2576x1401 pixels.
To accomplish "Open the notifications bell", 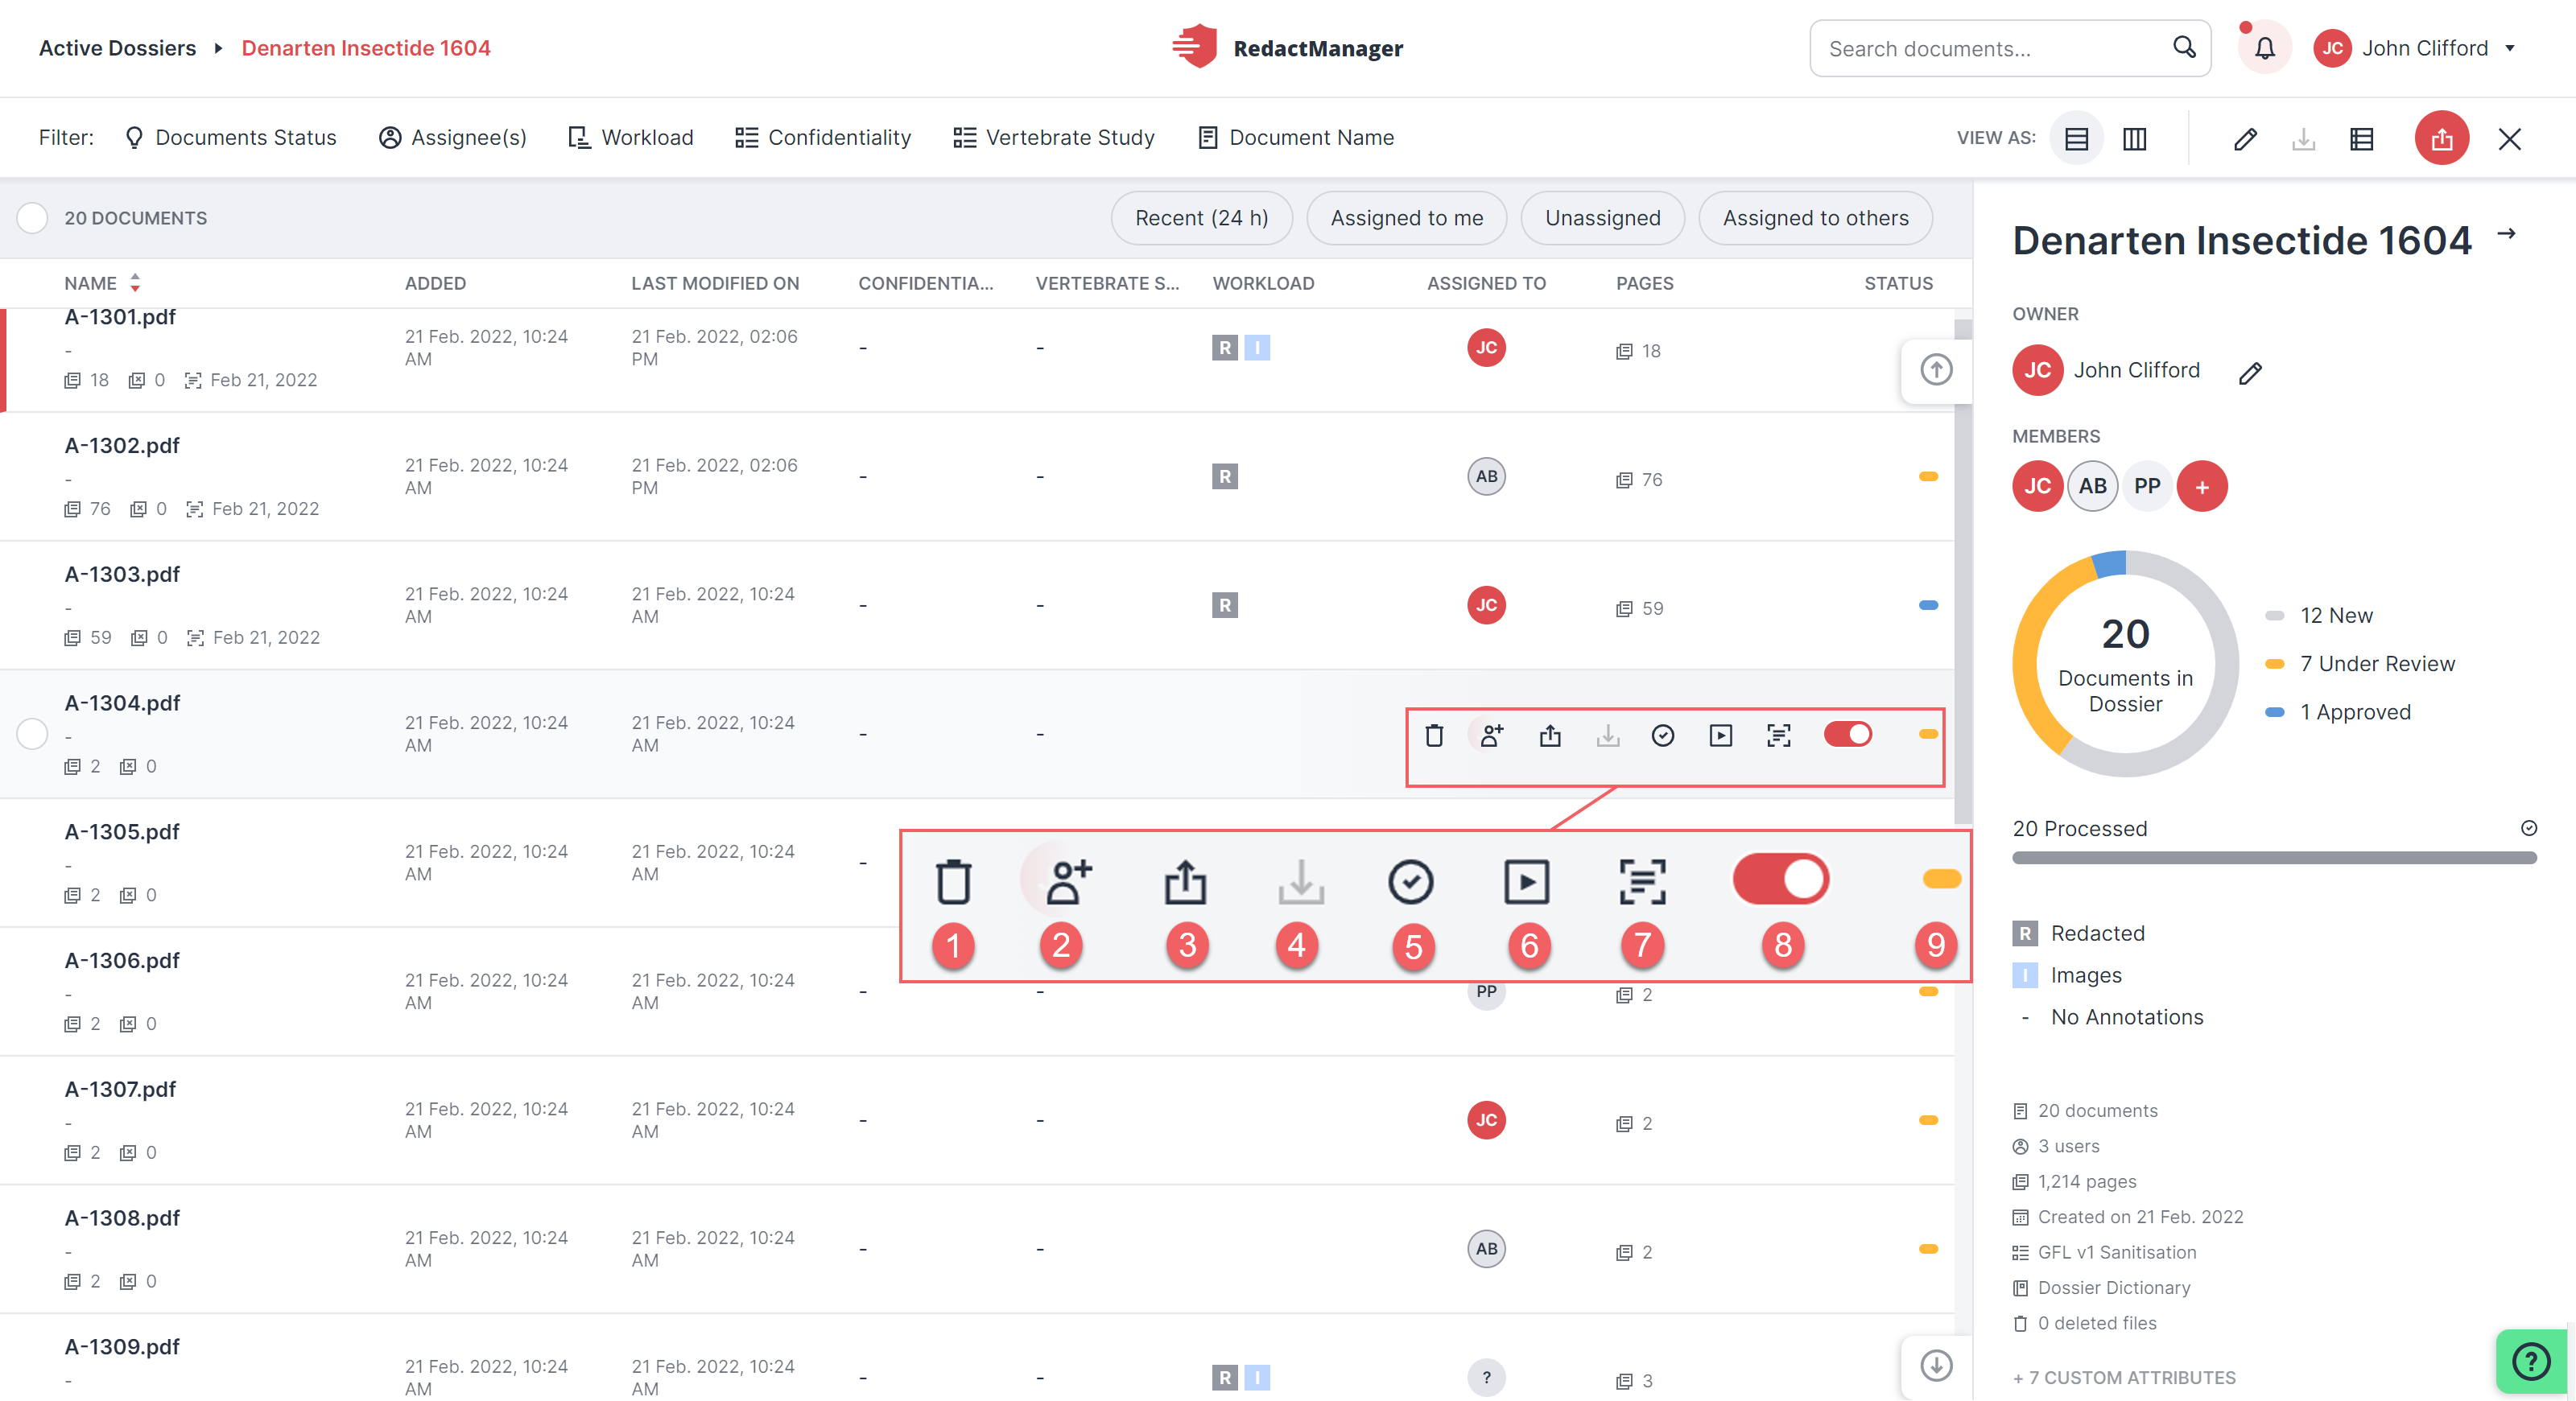I will click(x=2264, y=48).
